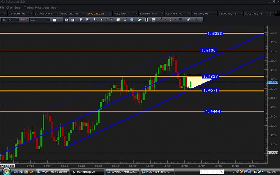This screenshot has width=280, height=175.
Task: Expand the arrow next to the pencil tool
Action: (x=165, y=20)
